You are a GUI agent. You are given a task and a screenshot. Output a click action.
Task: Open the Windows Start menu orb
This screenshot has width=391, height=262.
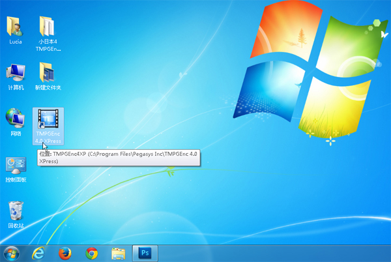tap(12, 254)
